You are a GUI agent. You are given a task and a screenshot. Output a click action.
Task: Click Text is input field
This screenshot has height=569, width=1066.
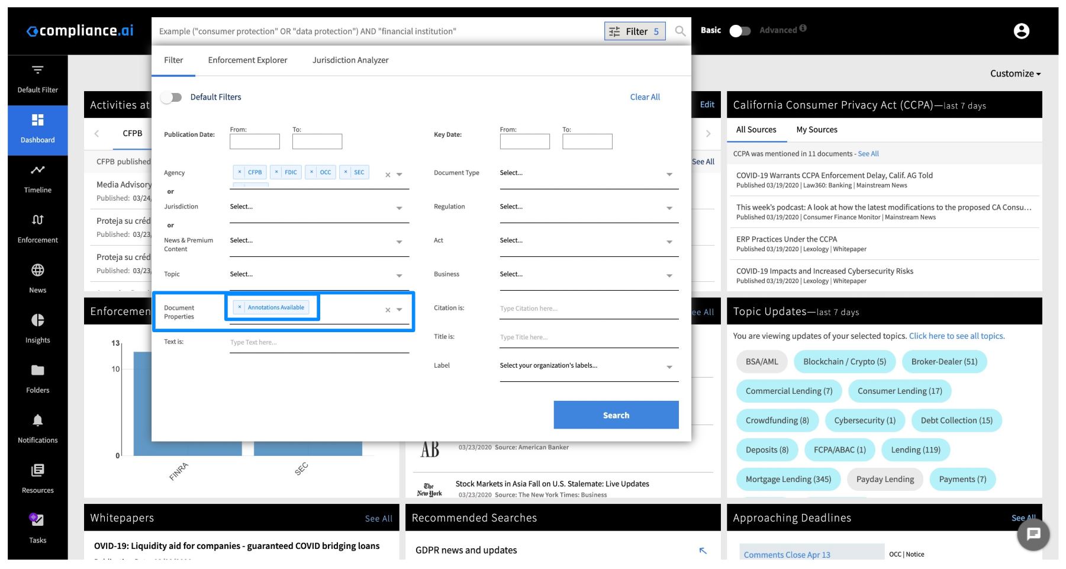[319, 342]
